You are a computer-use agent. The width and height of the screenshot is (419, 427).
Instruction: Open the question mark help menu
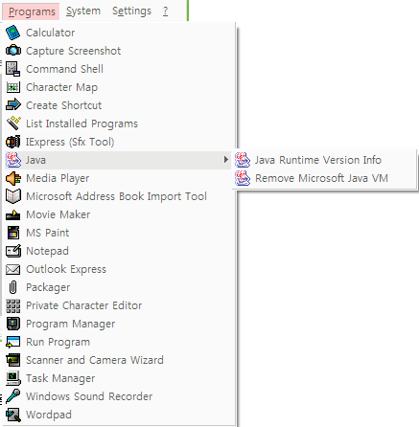coord(165,11)
